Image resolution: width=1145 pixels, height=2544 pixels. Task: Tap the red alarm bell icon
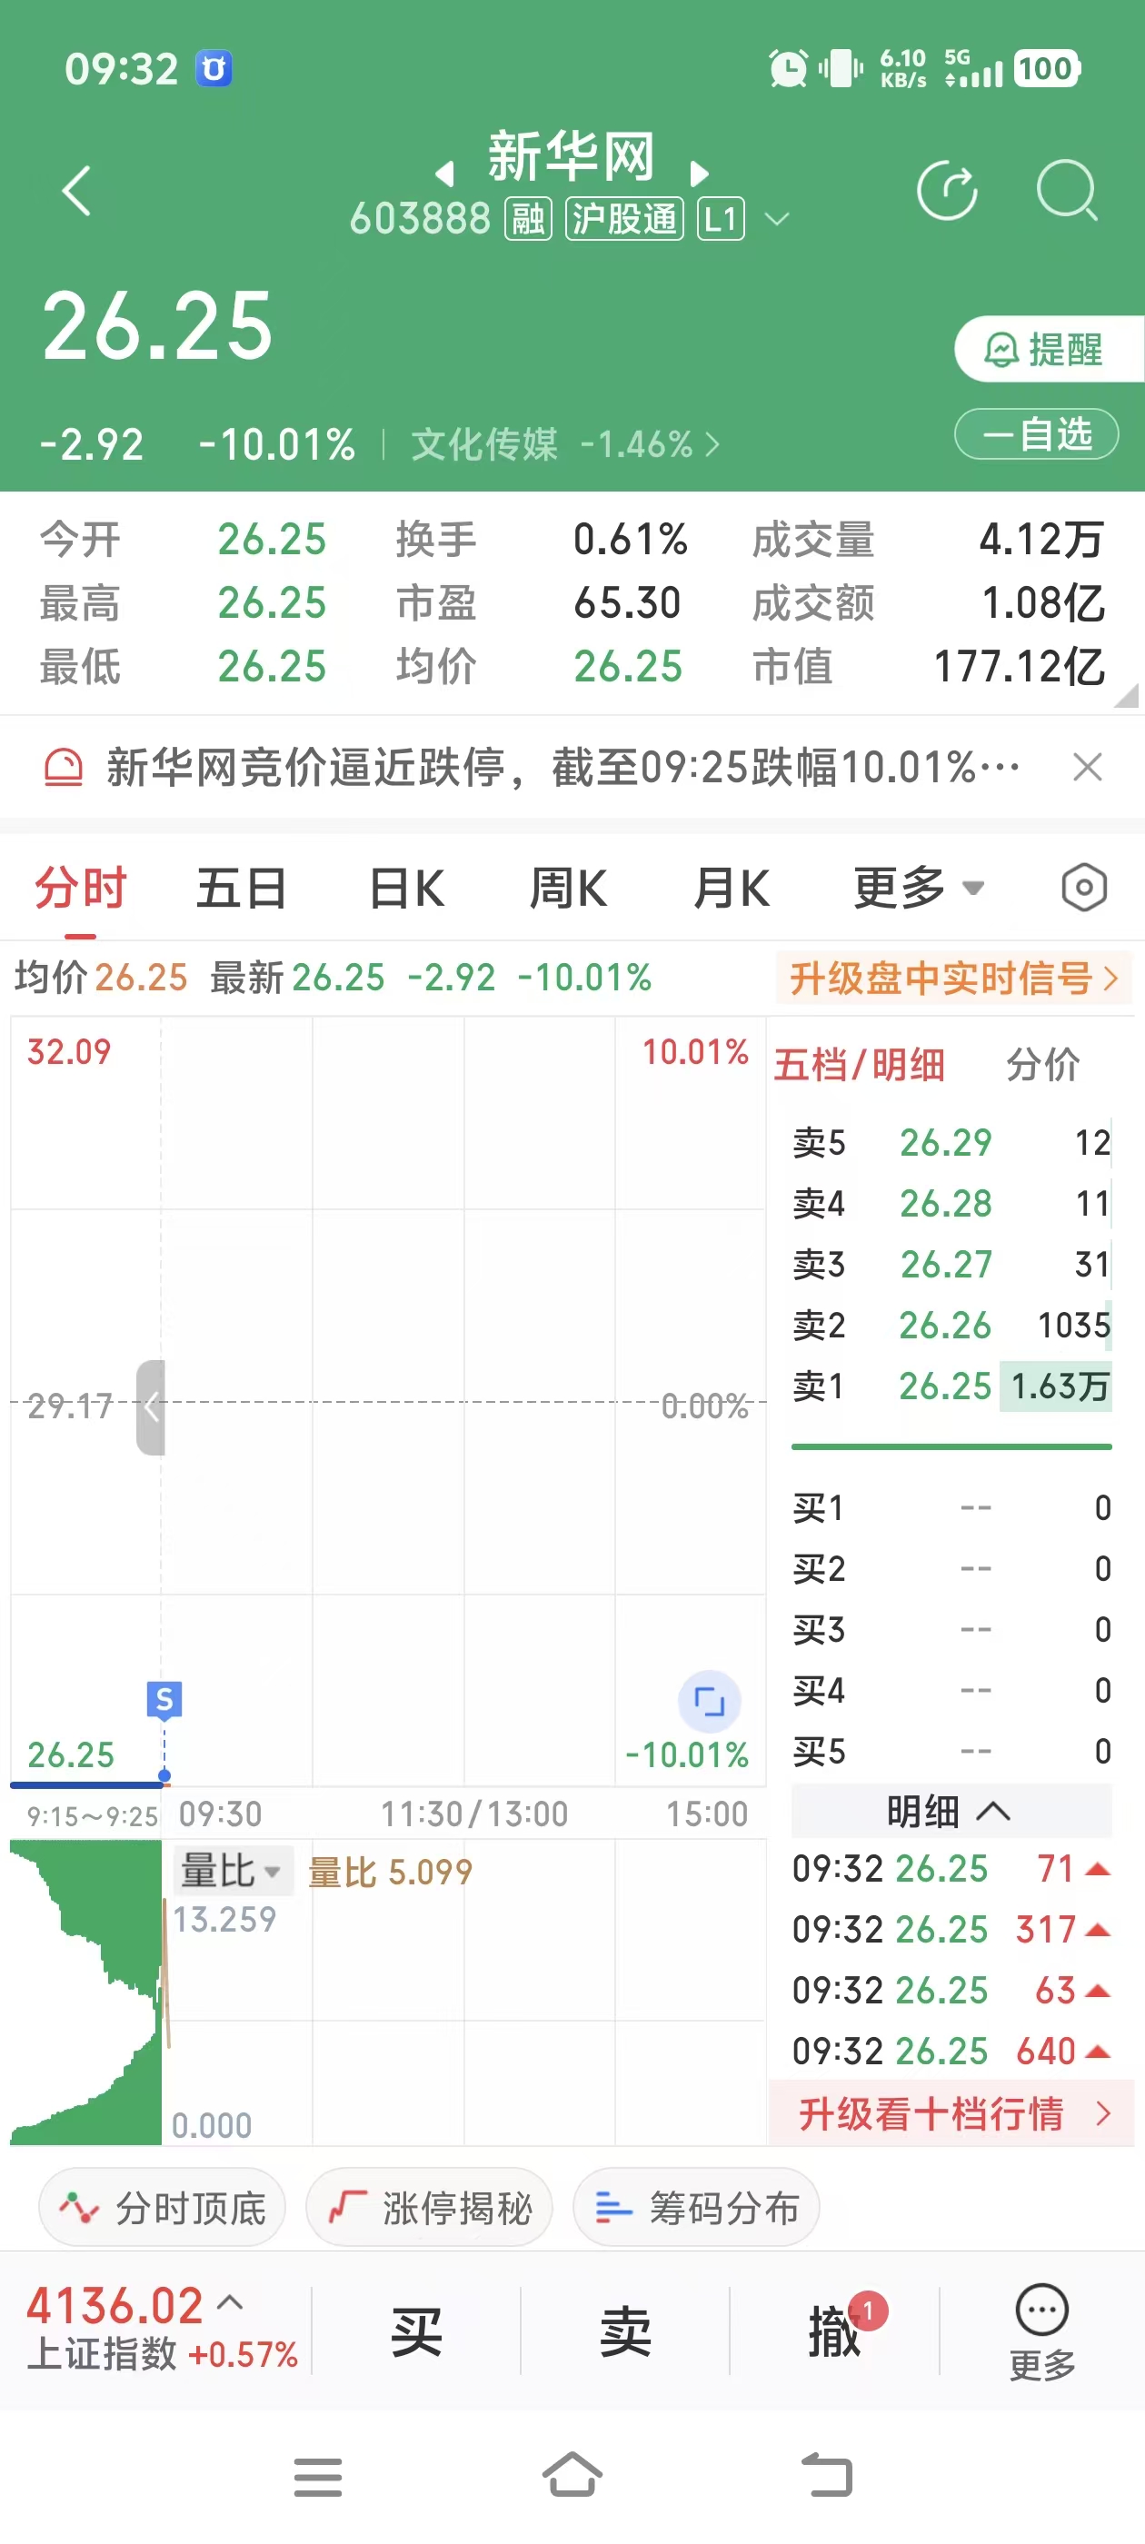(x=64, y=768)
